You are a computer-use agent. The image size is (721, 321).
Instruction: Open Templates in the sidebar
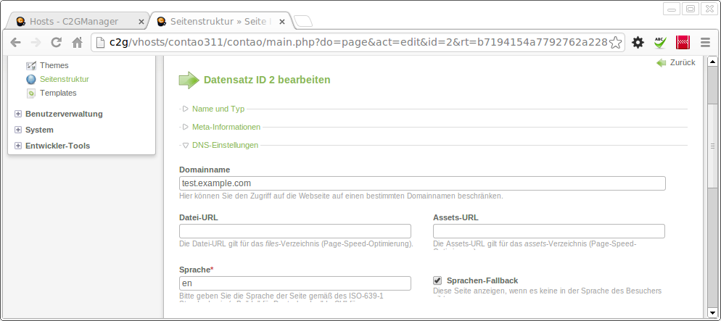59,93
